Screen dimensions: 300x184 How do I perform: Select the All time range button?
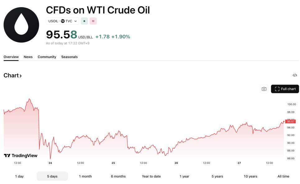[x=283, y=176]
